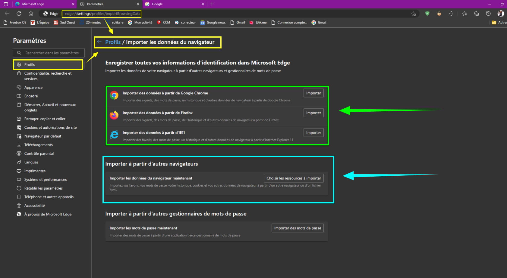Open correcteur bookmark
507x278 pixels.
click(x=185, y=23)
